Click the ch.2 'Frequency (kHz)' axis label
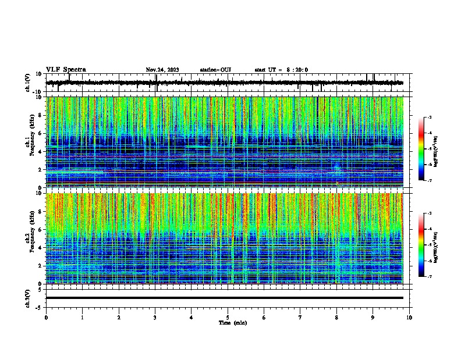Screen dimensions: 461x356 32,231
